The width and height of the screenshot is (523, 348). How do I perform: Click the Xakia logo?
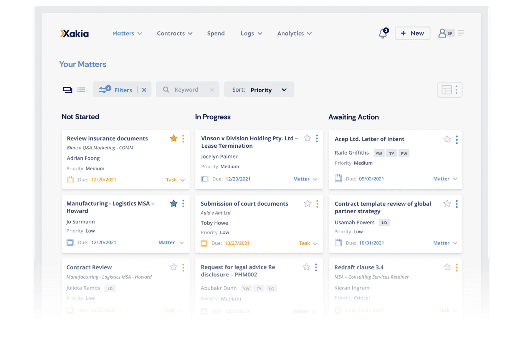click(74, 33)
